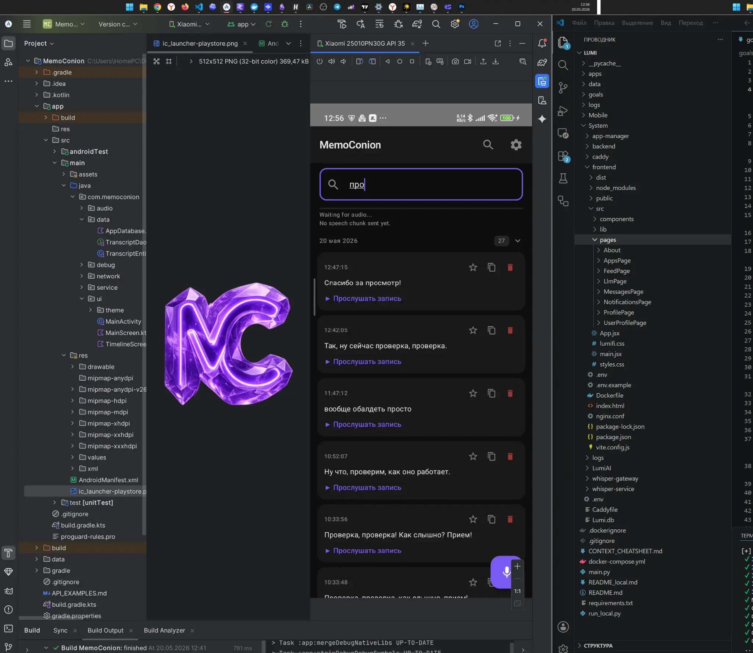The height and width of the screenshot is (653, 753).
Task: Open VS Code Source Control view
Action: click(563, 88)
